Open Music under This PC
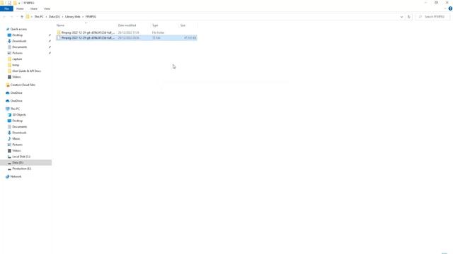 (x=16, y=139)
